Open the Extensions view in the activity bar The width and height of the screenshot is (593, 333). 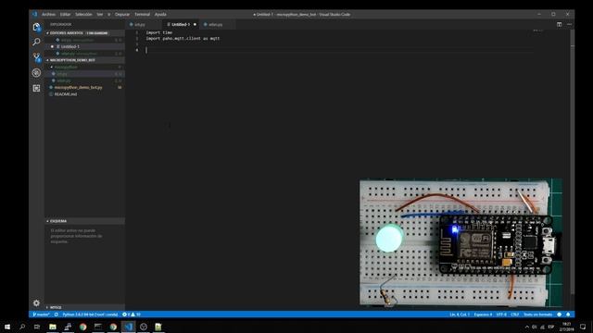36,89
